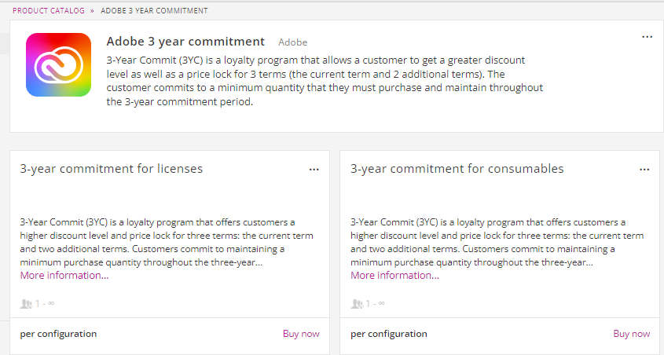Click the Adobe vendor name label
The height and width of the screenshot is (355, 664).
coord(292,42)
